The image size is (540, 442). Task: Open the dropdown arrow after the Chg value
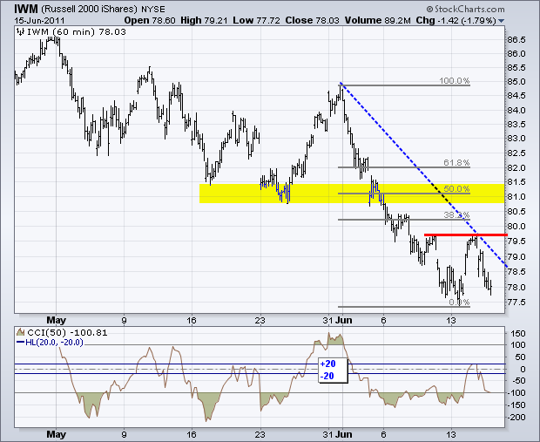click(x=501, y=21)
